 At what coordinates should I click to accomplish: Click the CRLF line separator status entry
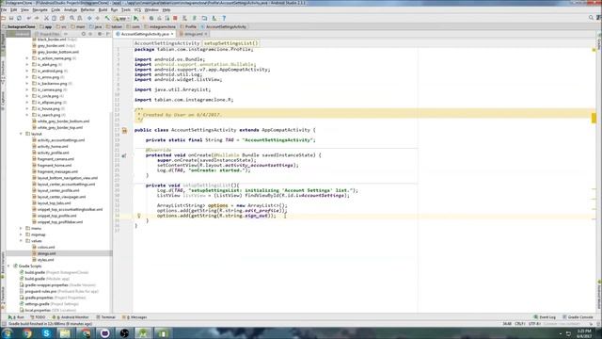tap(520, 324)
